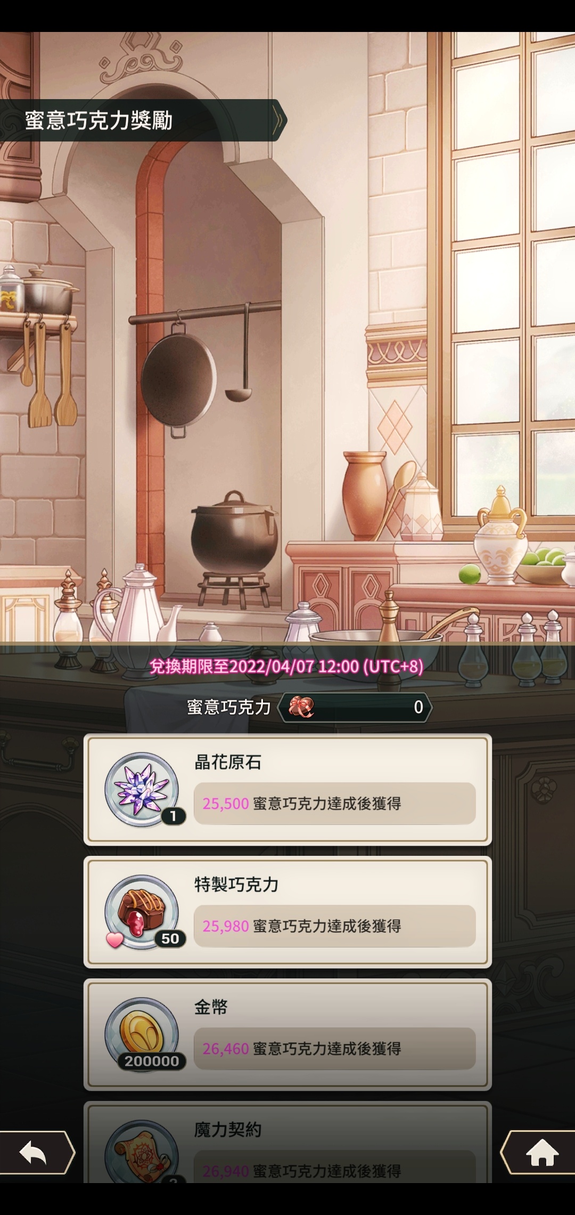Tap the 晶花原石 crystal flower icon
The width and height of the screenshot is (575, 1215).
tap(142, 789)
